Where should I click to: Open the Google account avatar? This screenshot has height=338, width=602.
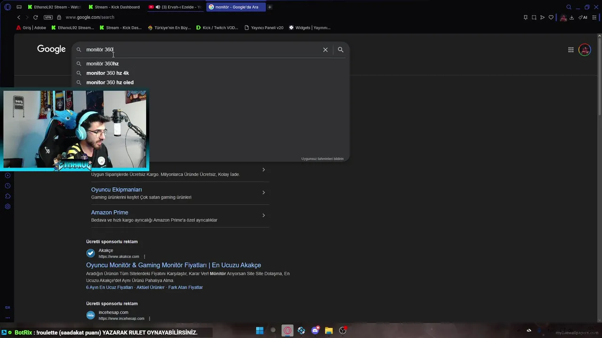[x=585, y=49]
